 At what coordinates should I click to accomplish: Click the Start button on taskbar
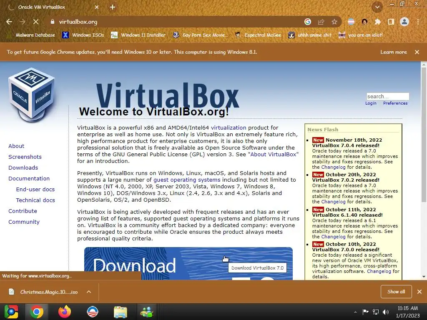click(x=11, y=312)
